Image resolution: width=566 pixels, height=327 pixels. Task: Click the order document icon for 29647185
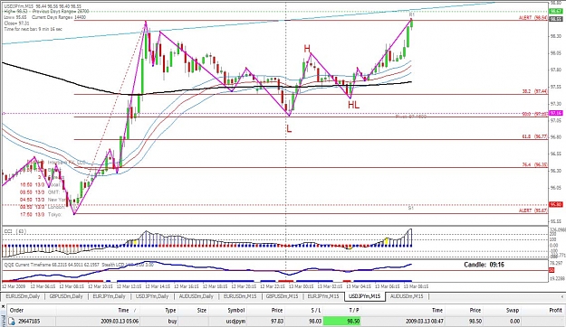[x=12, y=322]
